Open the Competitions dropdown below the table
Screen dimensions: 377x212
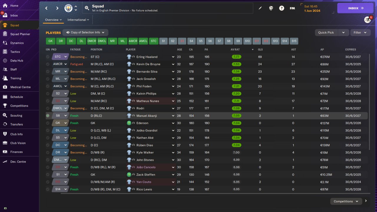coord(346,201)
